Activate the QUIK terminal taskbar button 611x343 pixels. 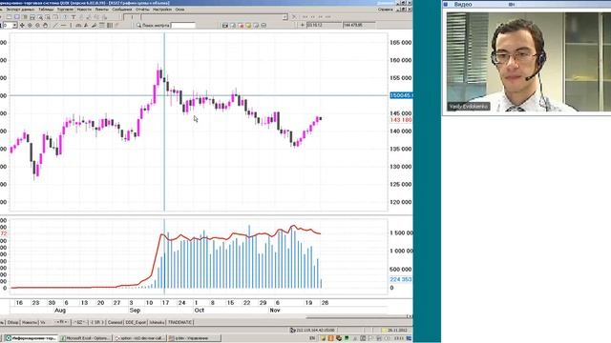[31, 338]
